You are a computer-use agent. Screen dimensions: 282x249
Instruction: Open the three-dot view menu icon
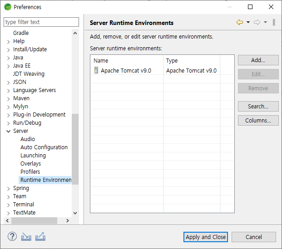click(274, 22)
